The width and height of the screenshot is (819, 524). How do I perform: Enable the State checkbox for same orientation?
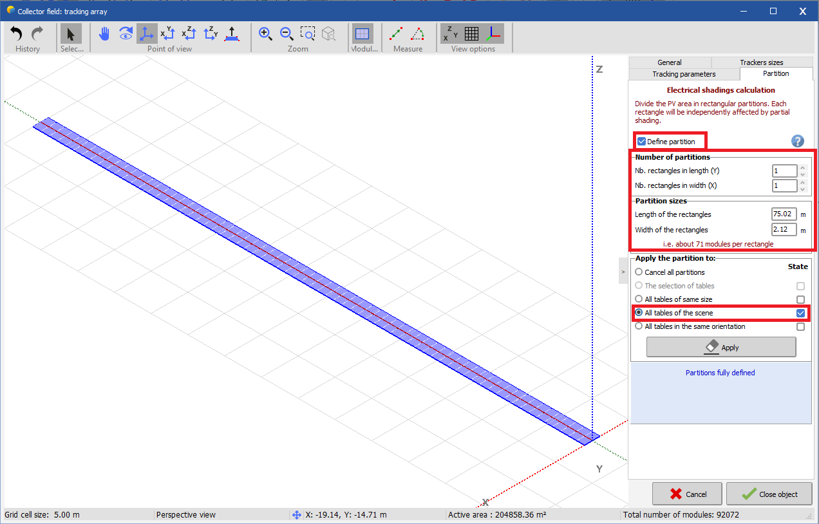[800, 326]
